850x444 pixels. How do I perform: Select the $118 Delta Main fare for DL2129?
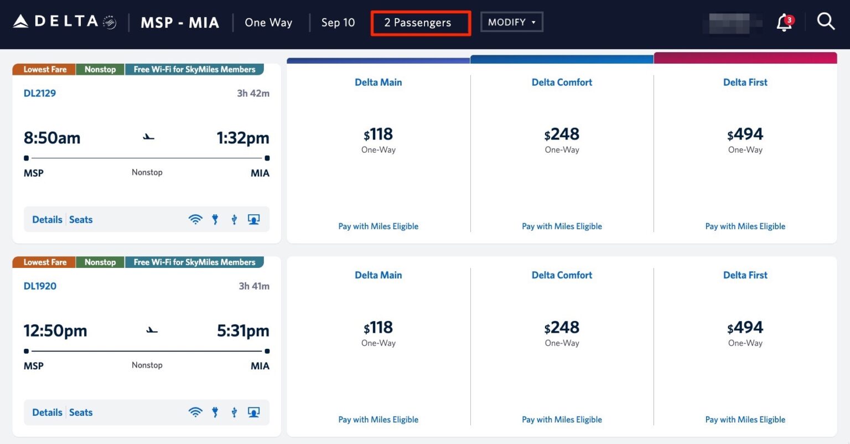coord(379,134)
